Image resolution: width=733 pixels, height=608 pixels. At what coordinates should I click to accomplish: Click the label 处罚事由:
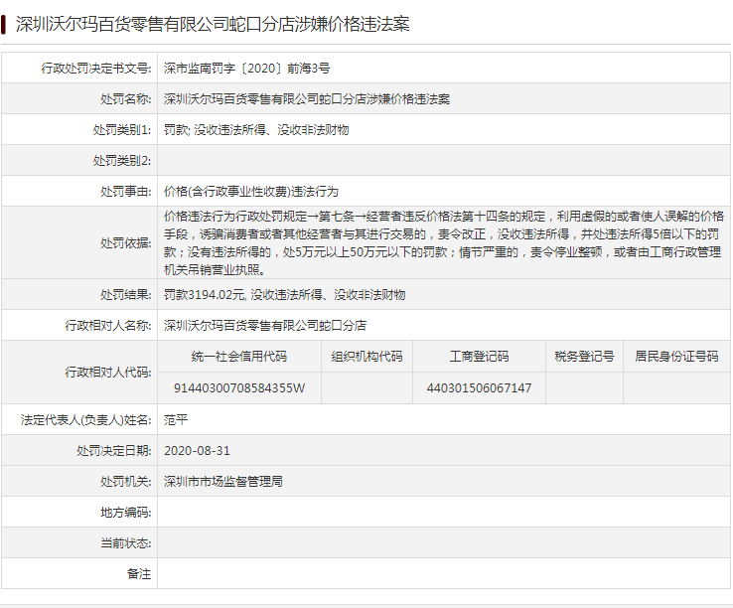pyautogui.click(x=126, y=192)
